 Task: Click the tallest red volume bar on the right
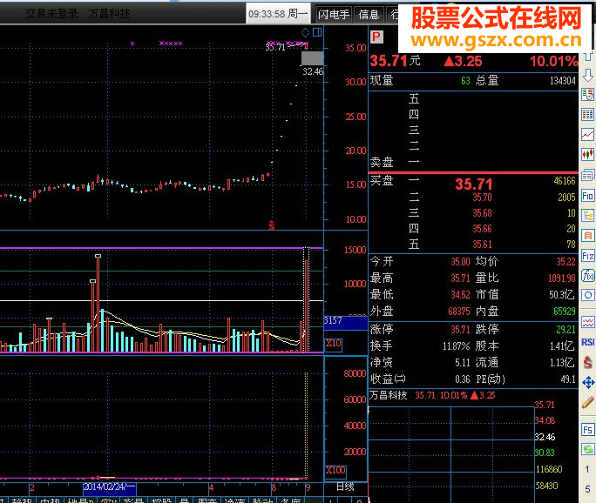306,305
